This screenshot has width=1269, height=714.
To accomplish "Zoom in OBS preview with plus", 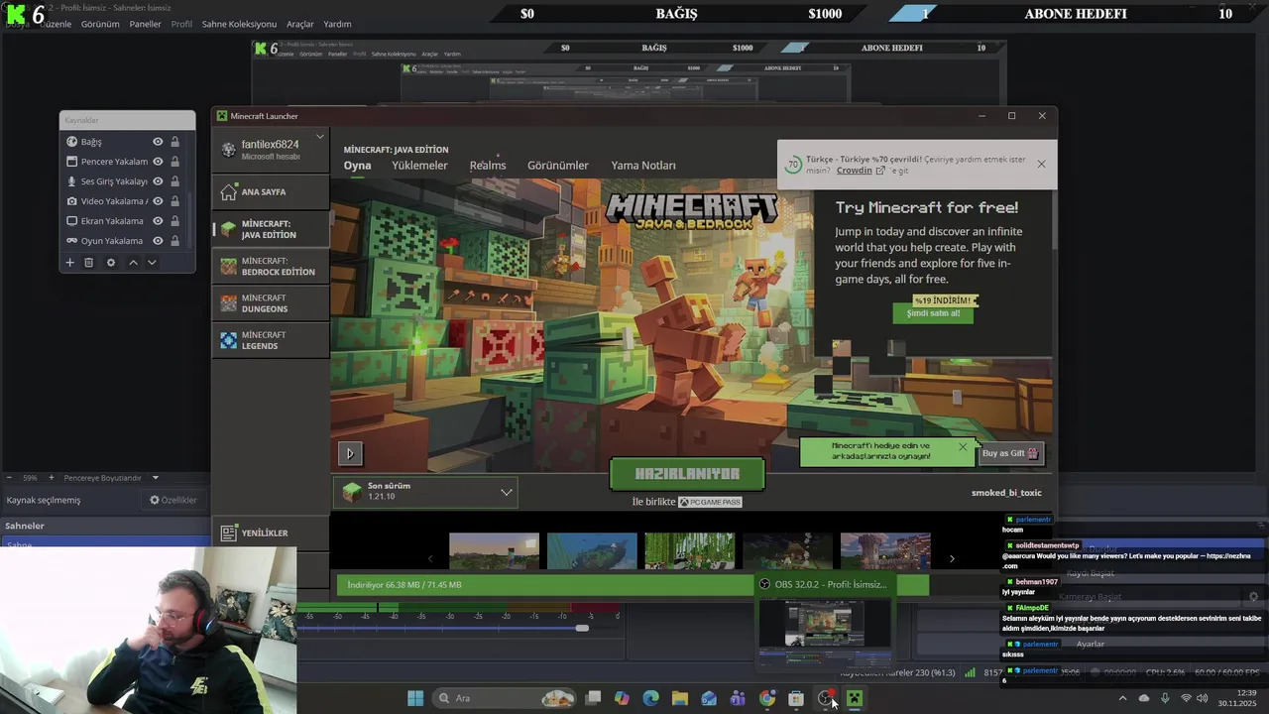I will coord(52,478).
